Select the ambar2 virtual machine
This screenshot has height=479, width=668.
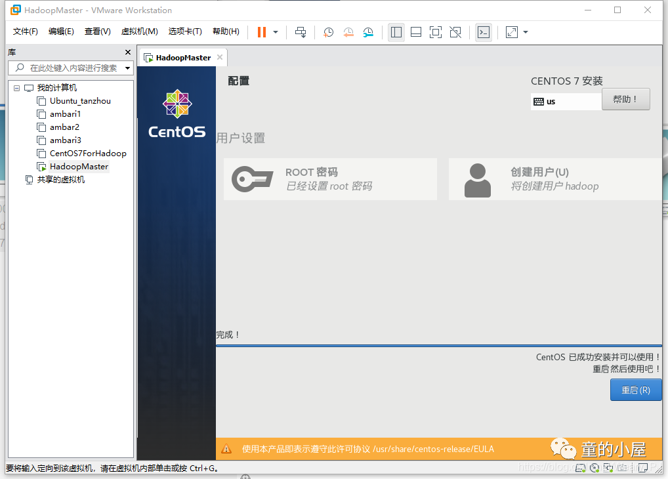point(64,127)
